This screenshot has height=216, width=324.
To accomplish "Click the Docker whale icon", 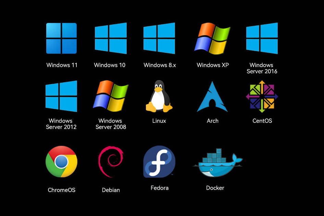I will click(x=218, y=163).
